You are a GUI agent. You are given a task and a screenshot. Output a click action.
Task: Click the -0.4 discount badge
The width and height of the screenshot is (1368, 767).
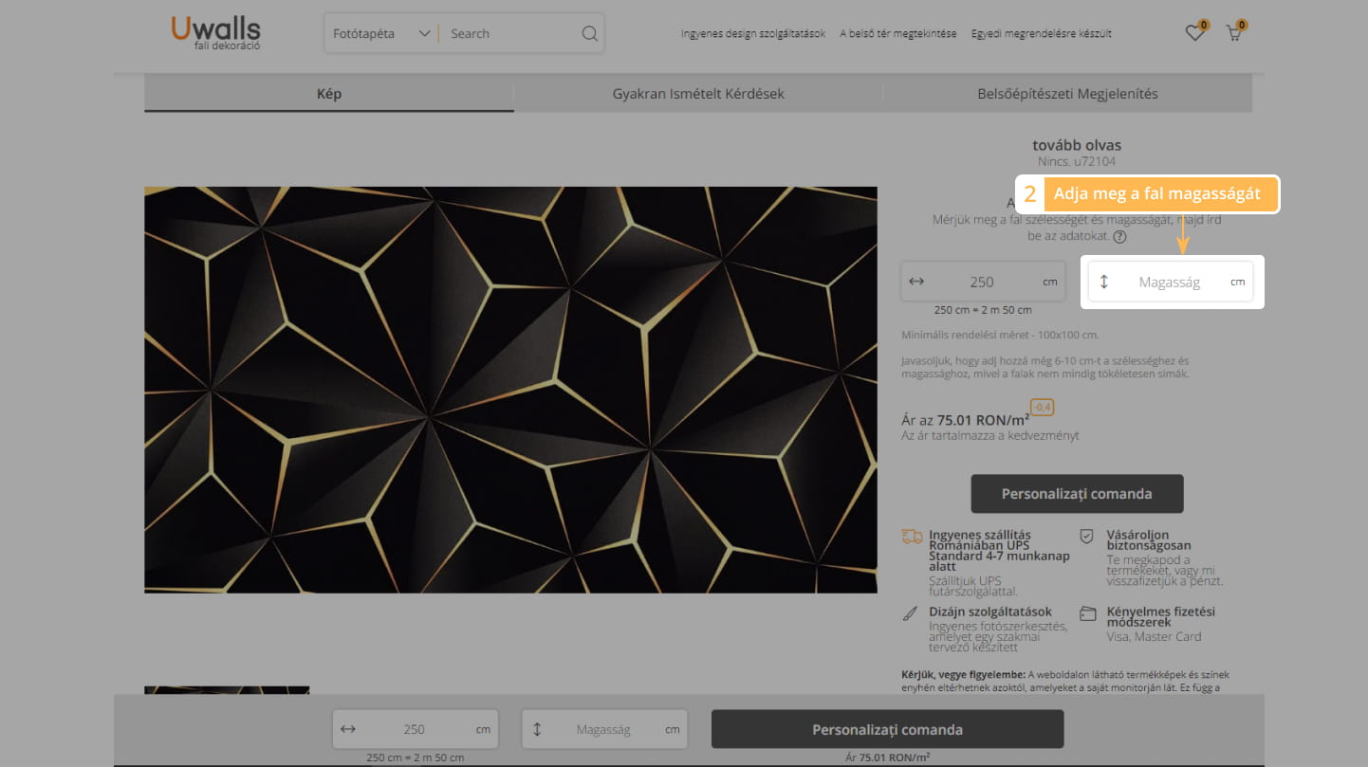(1042, 408)
